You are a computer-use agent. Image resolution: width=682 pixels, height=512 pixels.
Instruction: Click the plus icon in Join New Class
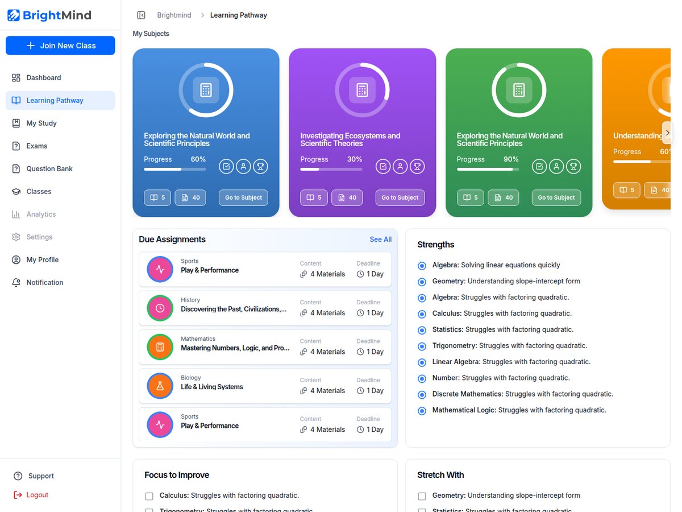pyautogui.click(x=31, y=46)
